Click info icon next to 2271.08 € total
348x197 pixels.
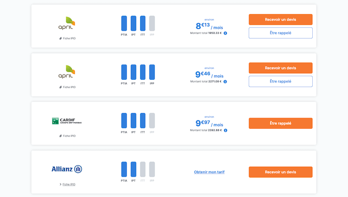point(225,82)
